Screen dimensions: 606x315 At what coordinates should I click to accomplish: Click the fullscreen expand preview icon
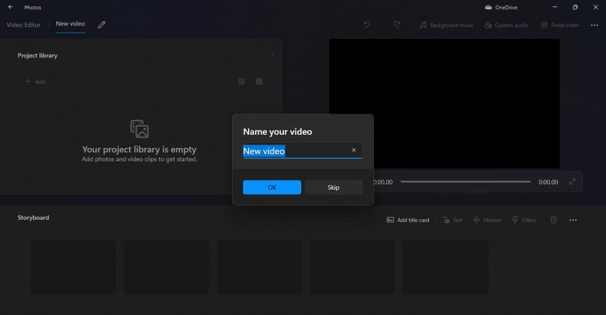pos(572,181)
